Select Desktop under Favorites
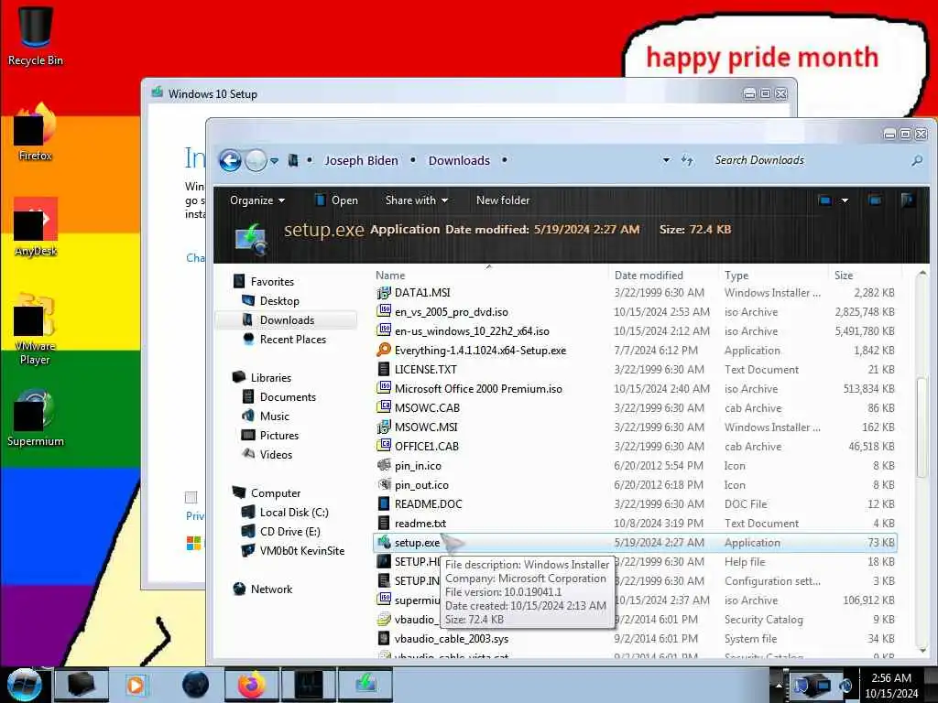The image size is (938, 703). point(279,300)
